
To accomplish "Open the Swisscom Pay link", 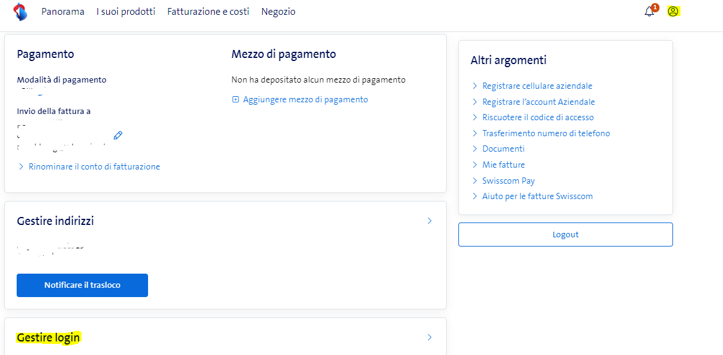I will tap(508, 181).
